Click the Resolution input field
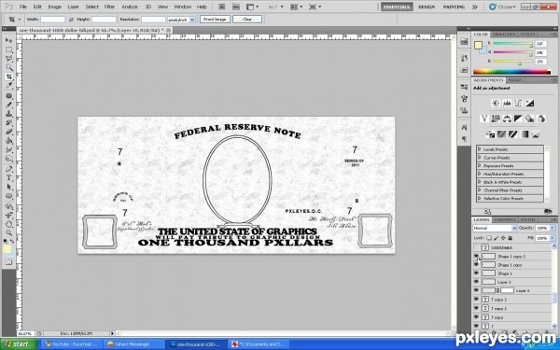 153,20
